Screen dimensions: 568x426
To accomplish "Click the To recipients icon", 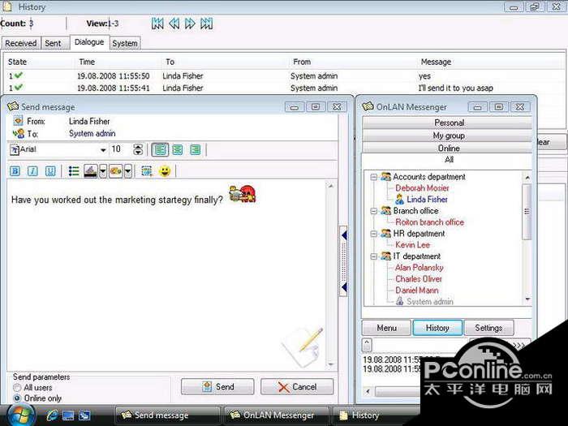I will 18,133.
